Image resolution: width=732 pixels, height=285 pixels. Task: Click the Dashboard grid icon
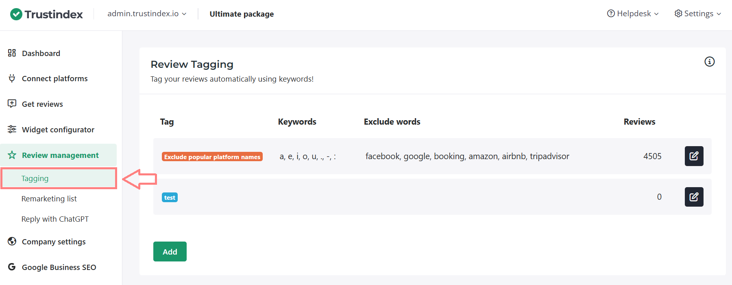click(12, 53)
